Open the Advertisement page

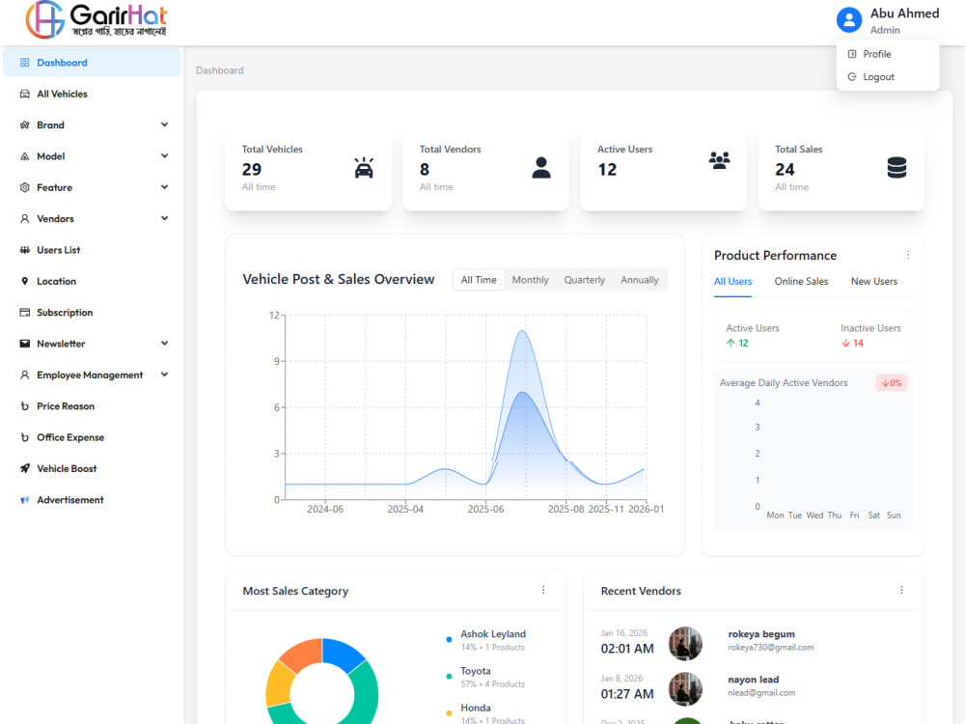(93, 500)
